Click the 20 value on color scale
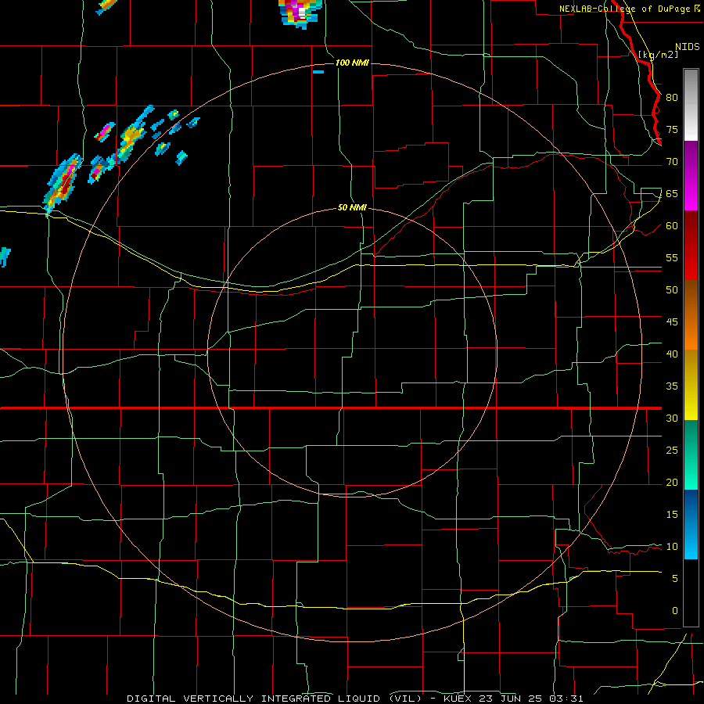 tap(672, 482)
